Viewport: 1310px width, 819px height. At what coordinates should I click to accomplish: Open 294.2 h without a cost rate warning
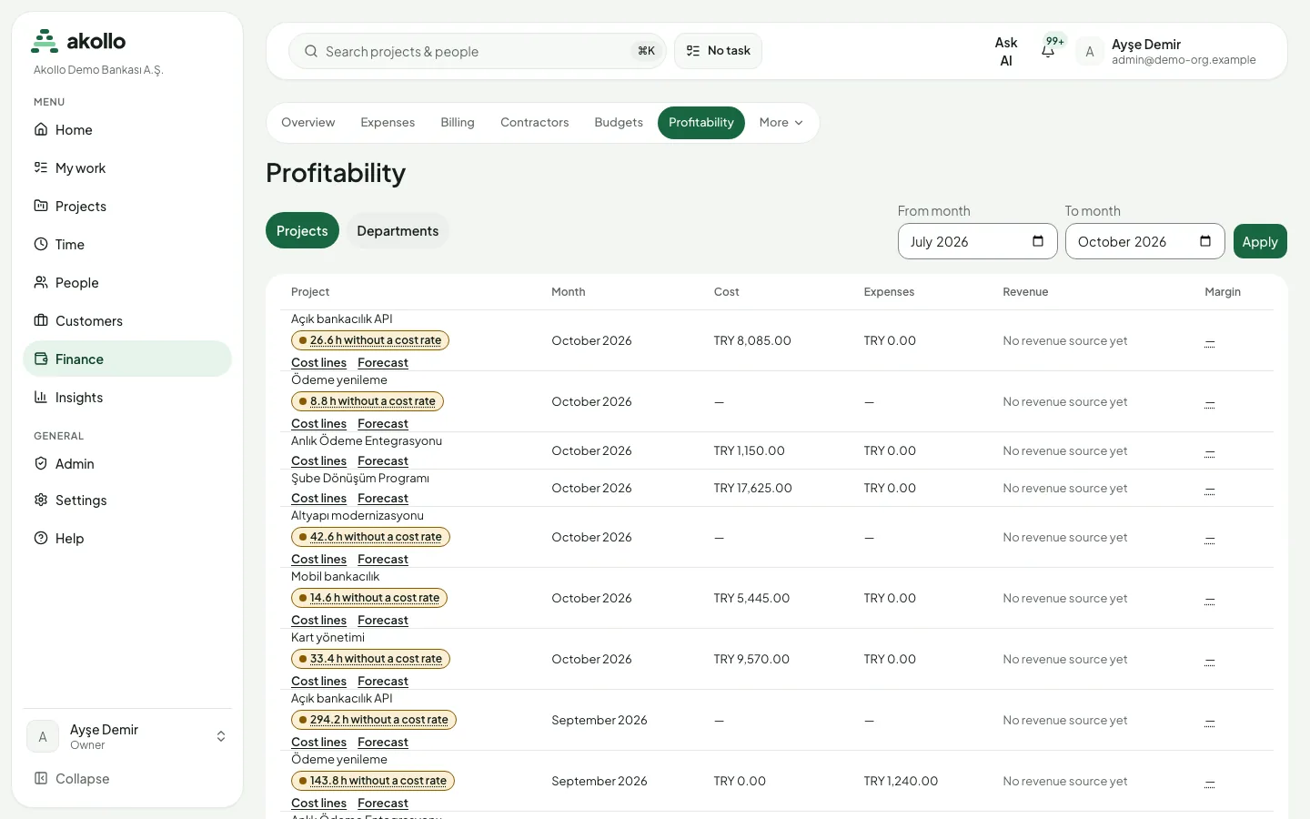374,720
